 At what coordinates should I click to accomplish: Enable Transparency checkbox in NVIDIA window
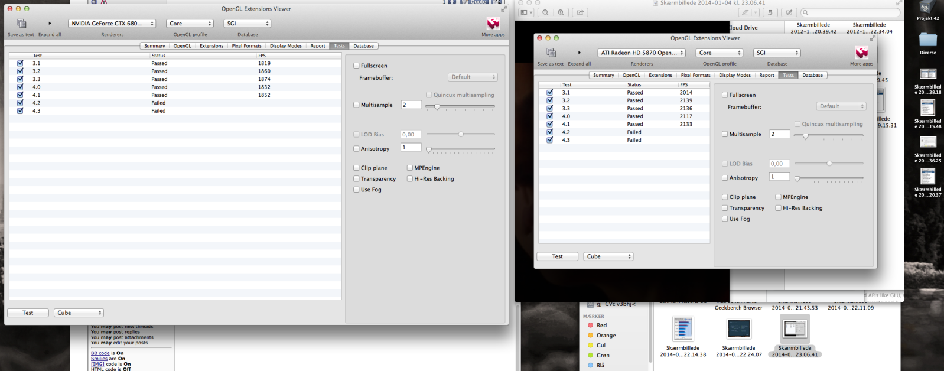356,178
